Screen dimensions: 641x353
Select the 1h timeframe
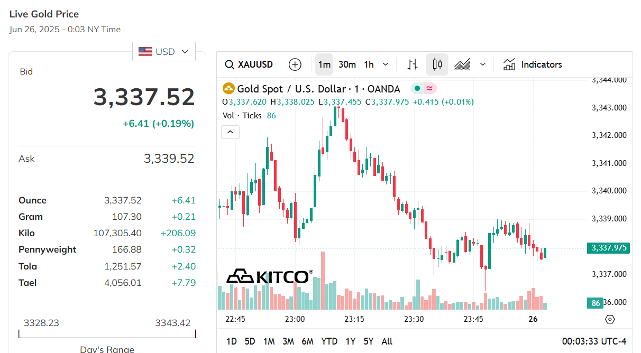(369, 64)
